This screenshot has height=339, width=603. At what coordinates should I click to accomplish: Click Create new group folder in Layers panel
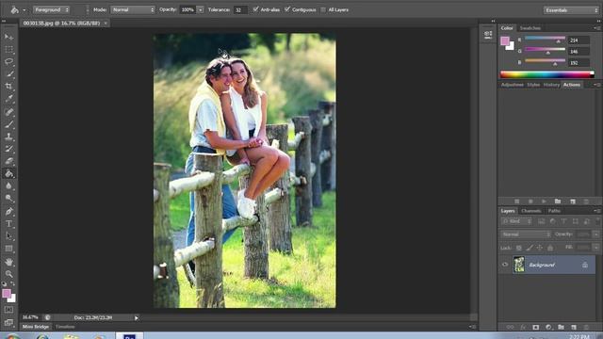(561, 327)
